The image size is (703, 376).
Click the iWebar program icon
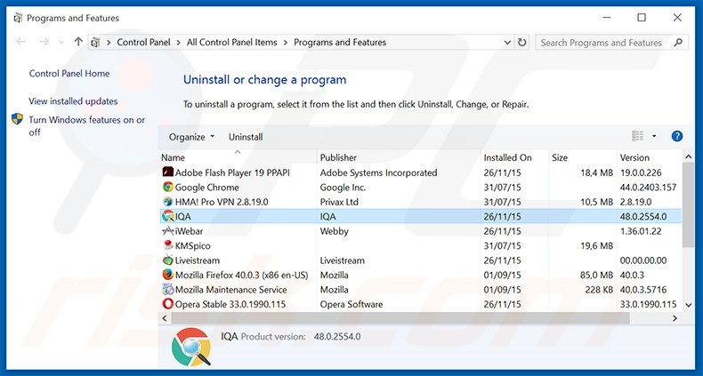[x=167, y=231]
